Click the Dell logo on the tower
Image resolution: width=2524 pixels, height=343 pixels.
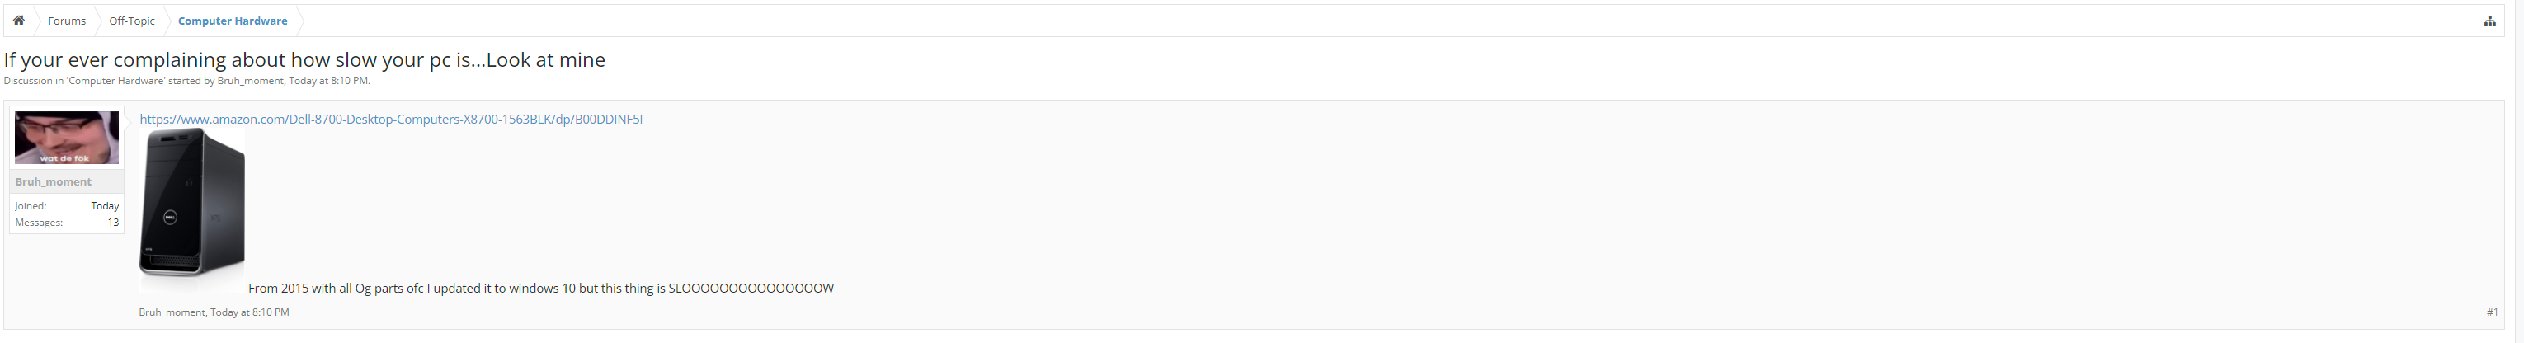click(x=170, y=218)
